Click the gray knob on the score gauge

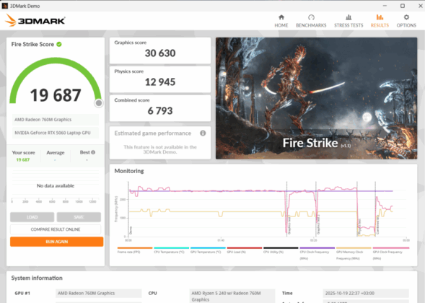(x=99, y=103)
